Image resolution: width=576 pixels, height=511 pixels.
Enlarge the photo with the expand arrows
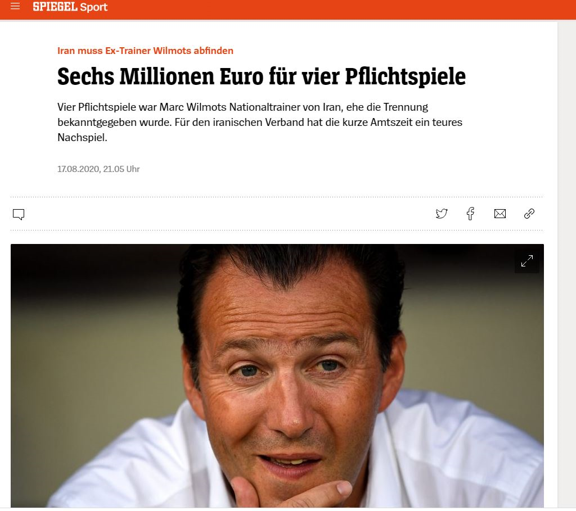[x=526, y=261]
